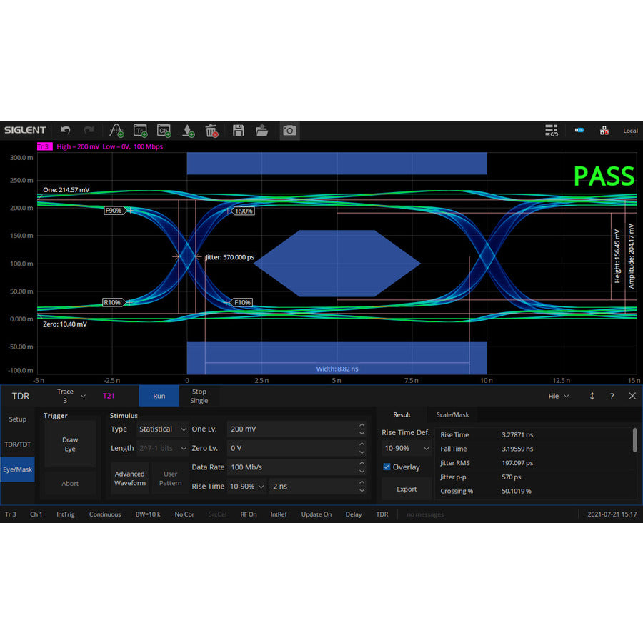Open the Statistical type dropdown
This screenshot has height=643, width=643.
point(162,429)
